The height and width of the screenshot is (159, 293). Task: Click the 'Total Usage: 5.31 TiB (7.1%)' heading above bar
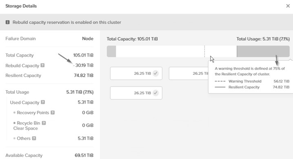(x=263, y=39)
